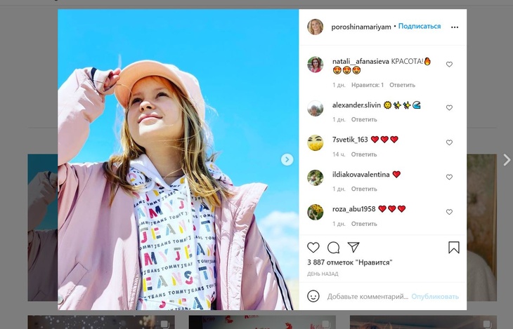This screenshot has height=329, width=513.
Task: Open natali__afanasieva avatar
Action: (315, 65)
